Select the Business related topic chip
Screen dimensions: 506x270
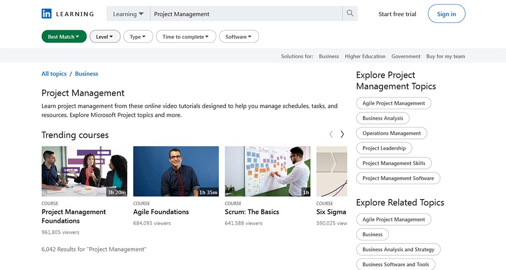click(373, 235)
